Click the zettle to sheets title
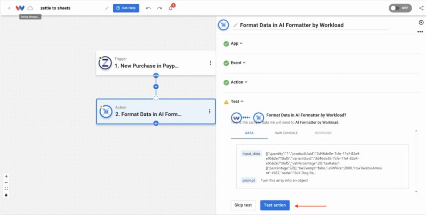The height and width of the screenshot is (215, 426). click(x=55, y=8)
